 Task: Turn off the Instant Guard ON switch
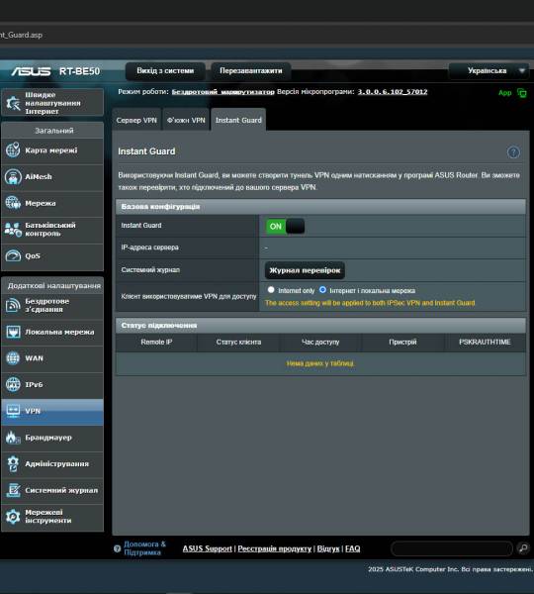(x=286, y=226)
